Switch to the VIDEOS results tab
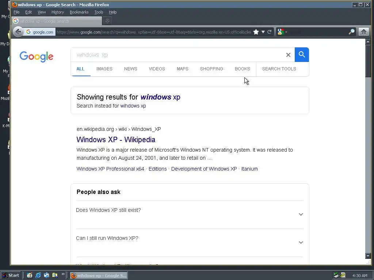The height and width of the screenshot is (280, 374). [x=157, y=69]
